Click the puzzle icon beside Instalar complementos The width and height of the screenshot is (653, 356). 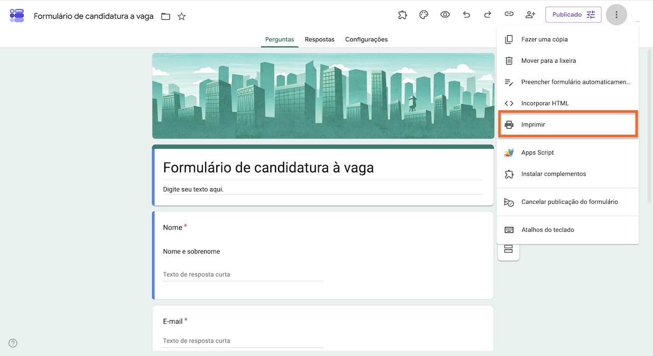509,174
